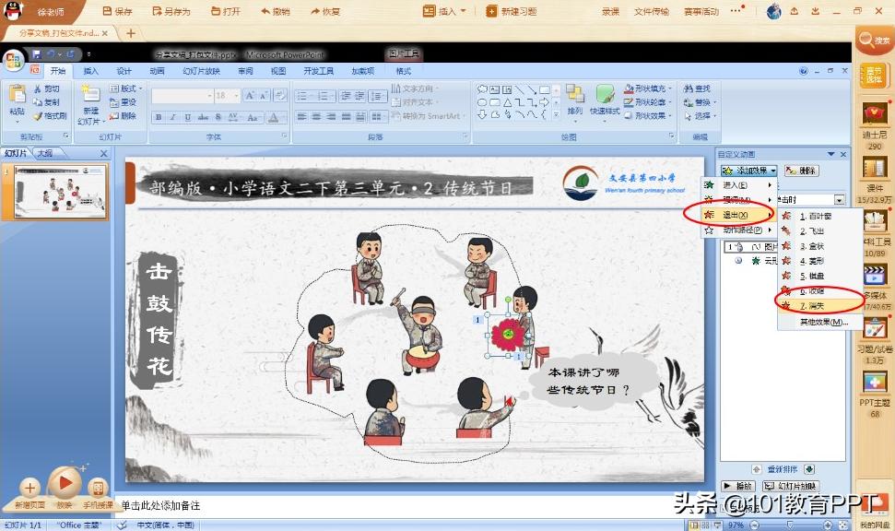This screenshot has height=531, width=895.
Task: Switch to Outline (大纲) pane tab
Action: coord(45,153)
